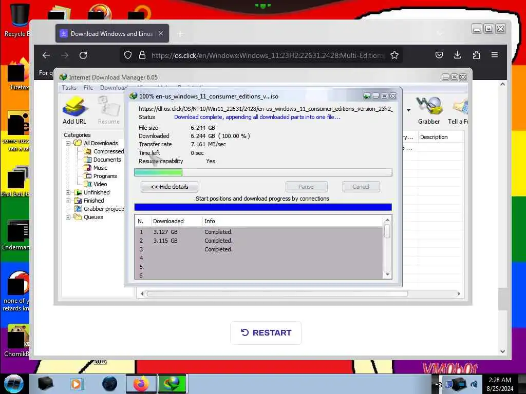Click the RESTART button on the web page
The image size is (526, 394).
click(266, 332)
